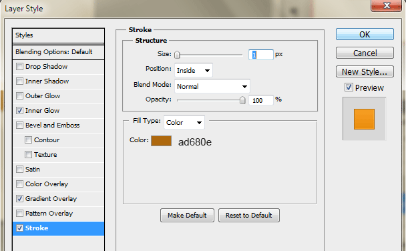Screen dimensions: 406x251
Task: Click the Size pixel input field
Action: pyautogui.click(x=260, y=55)
